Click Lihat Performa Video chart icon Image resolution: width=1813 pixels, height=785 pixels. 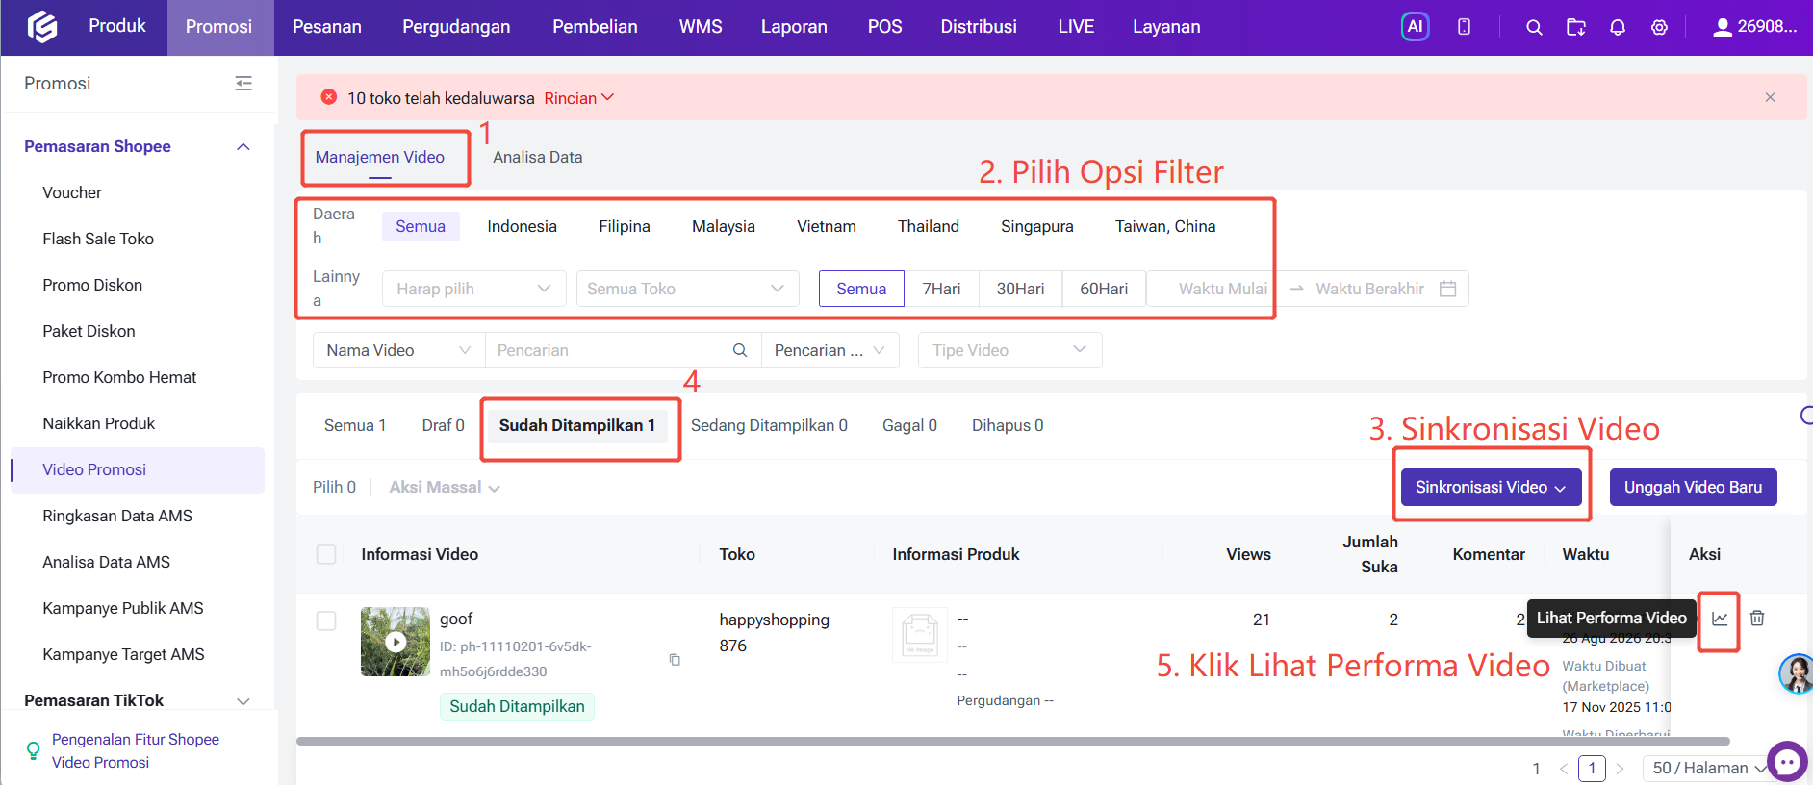click(1720, 619)
